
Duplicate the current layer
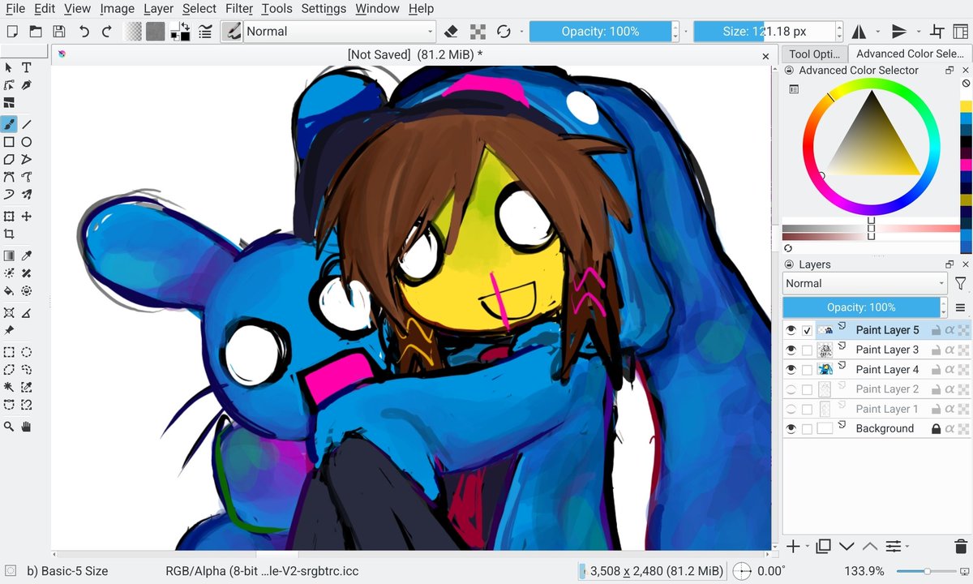tap(823, 547)
